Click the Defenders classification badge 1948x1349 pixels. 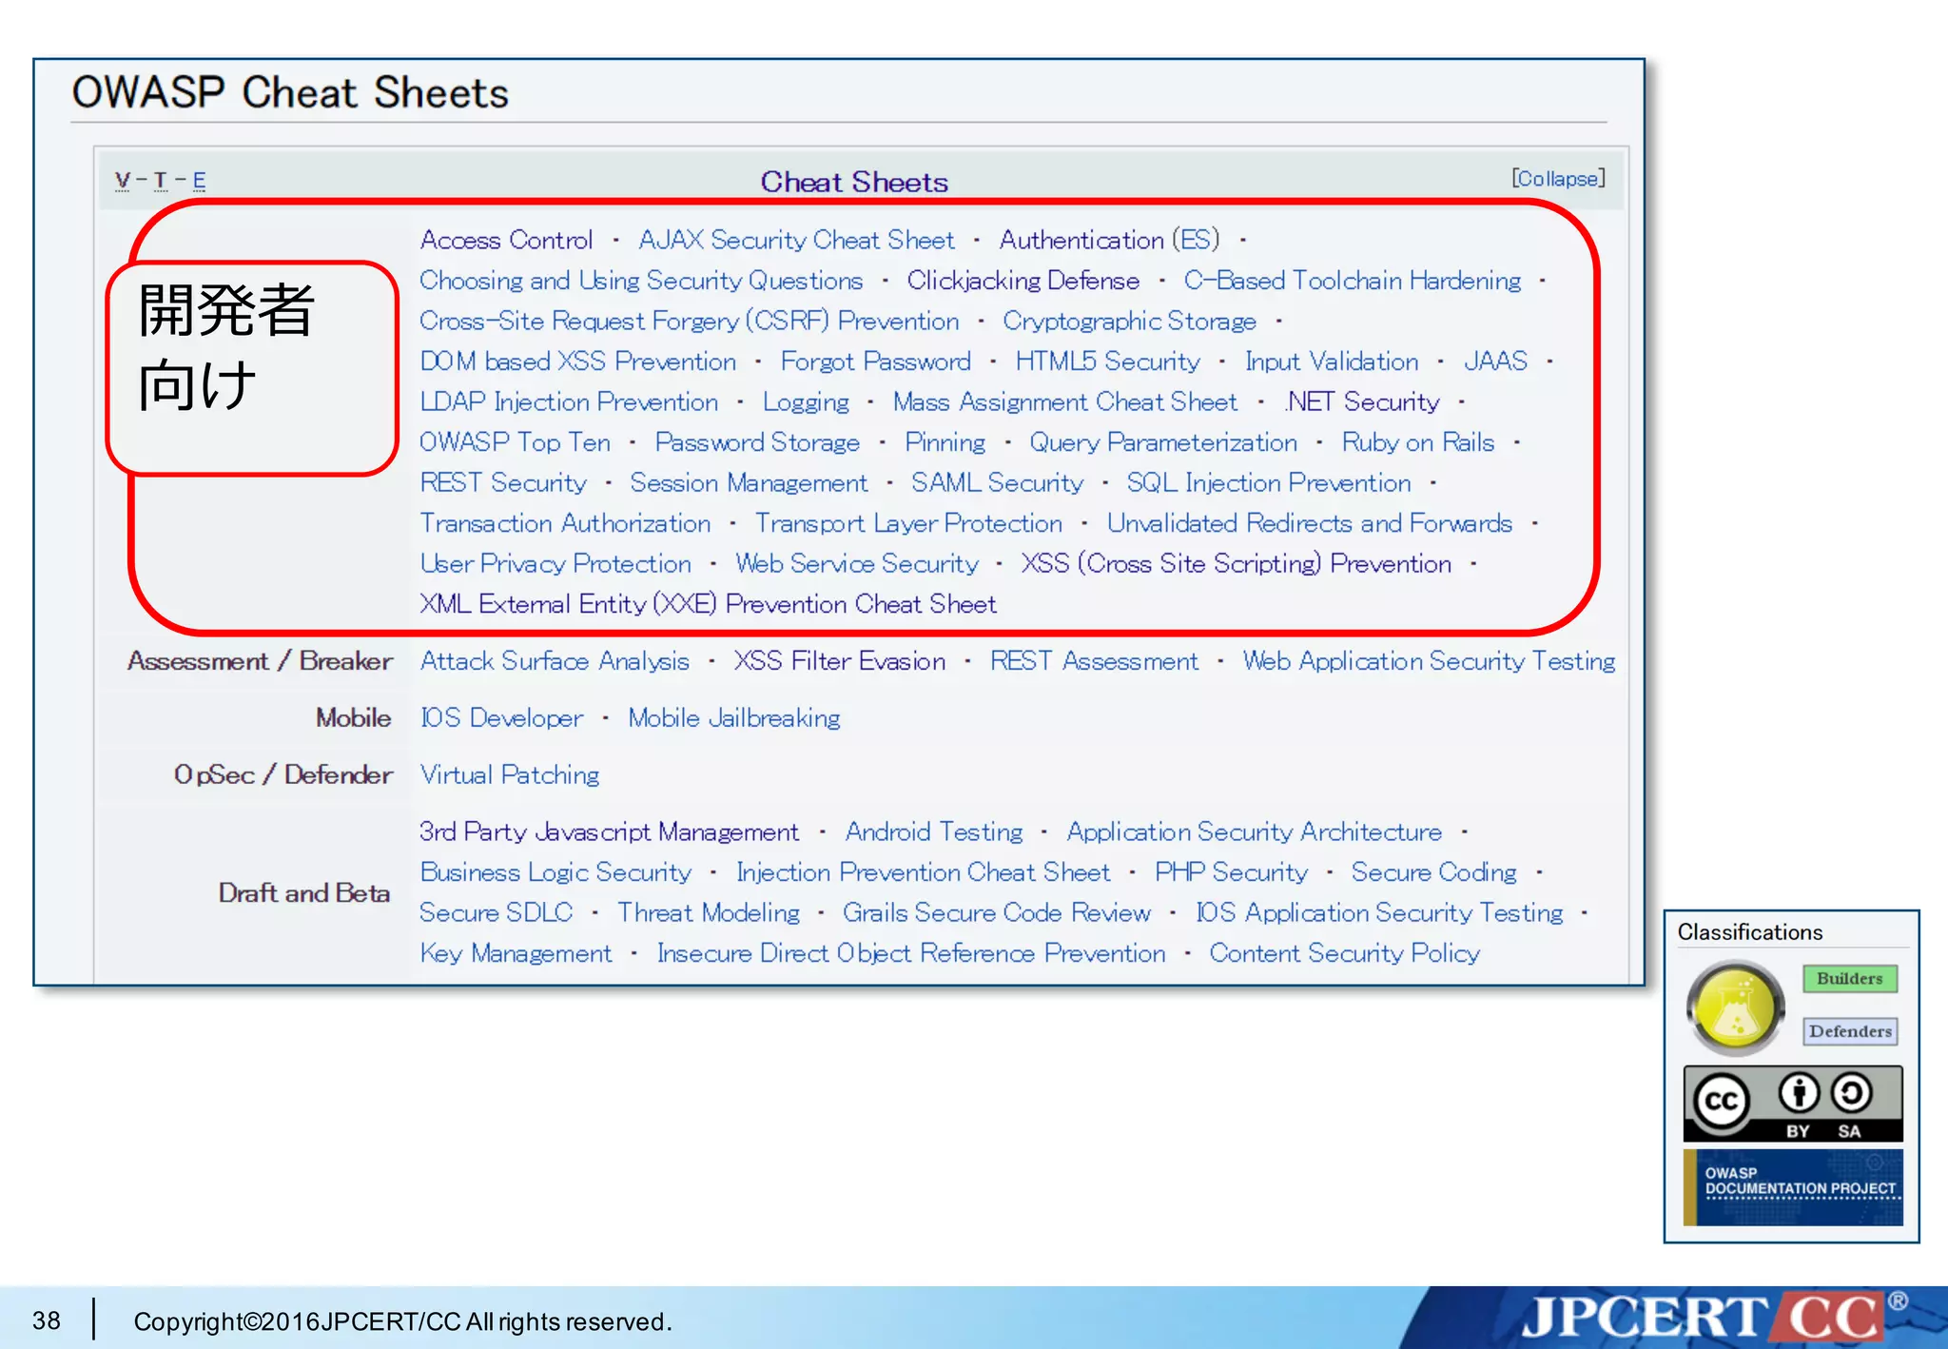(1850, 1031)
